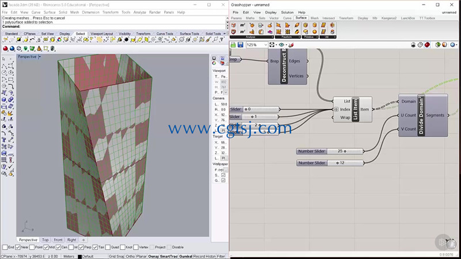The height and width of the screenshot is (259, 461).
Task: Open the Solution menu in Grasshopper
Action: point(287,12)
